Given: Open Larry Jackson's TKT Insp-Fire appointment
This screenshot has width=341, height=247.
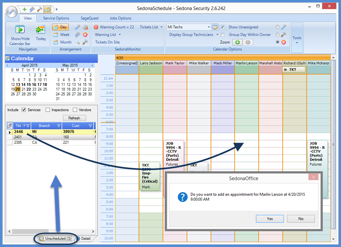Looking at the screenshot, I should (150, 177).
